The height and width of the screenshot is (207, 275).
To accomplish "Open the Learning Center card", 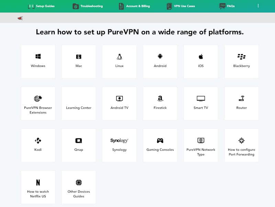I will [79, 103].
